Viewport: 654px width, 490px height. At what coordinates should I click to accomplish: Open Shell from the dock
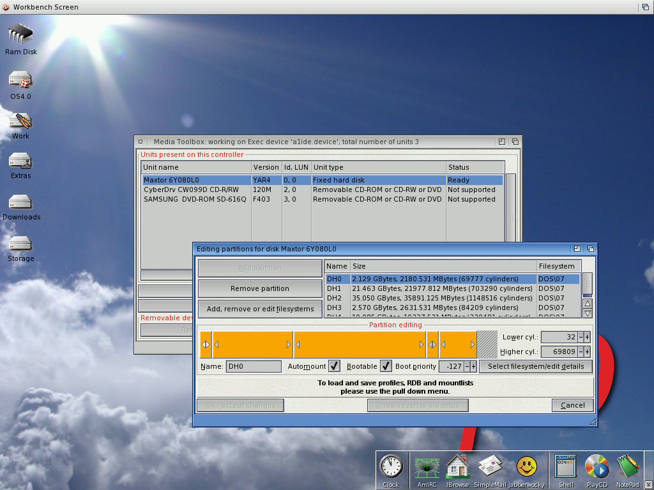click(566, 471)
